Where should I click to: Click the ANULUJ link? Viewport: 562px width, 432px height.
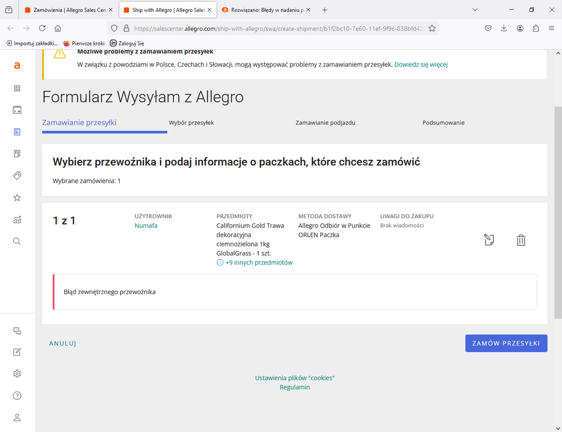(62, 343)
